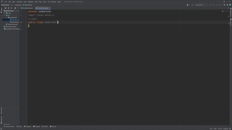Image resolution: width=232 pixels, height=130 pixels.
Task: Click the UTF-8 encoding status
Action: pos(220,129)
